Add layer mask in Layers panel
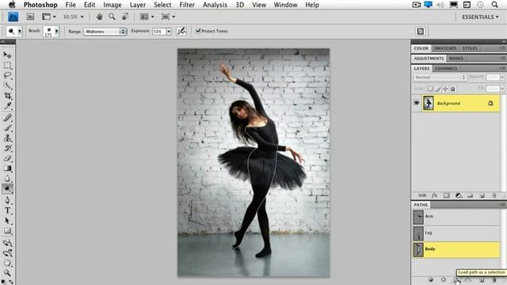This screenshot has height=285, width=507. point(446,196)
